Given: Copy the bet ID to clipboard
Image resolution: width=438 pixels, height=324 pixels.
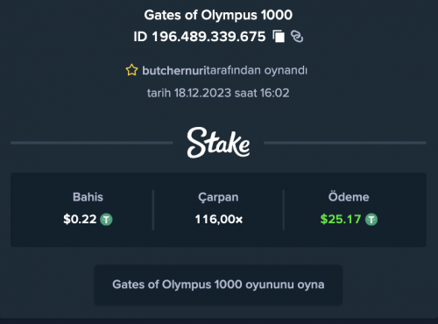Looking at the screenshot, I should coord(279,37).
